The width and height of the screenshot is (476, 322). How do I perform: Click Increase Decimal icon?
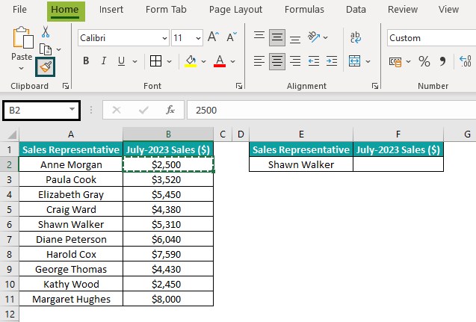(466, 61)
